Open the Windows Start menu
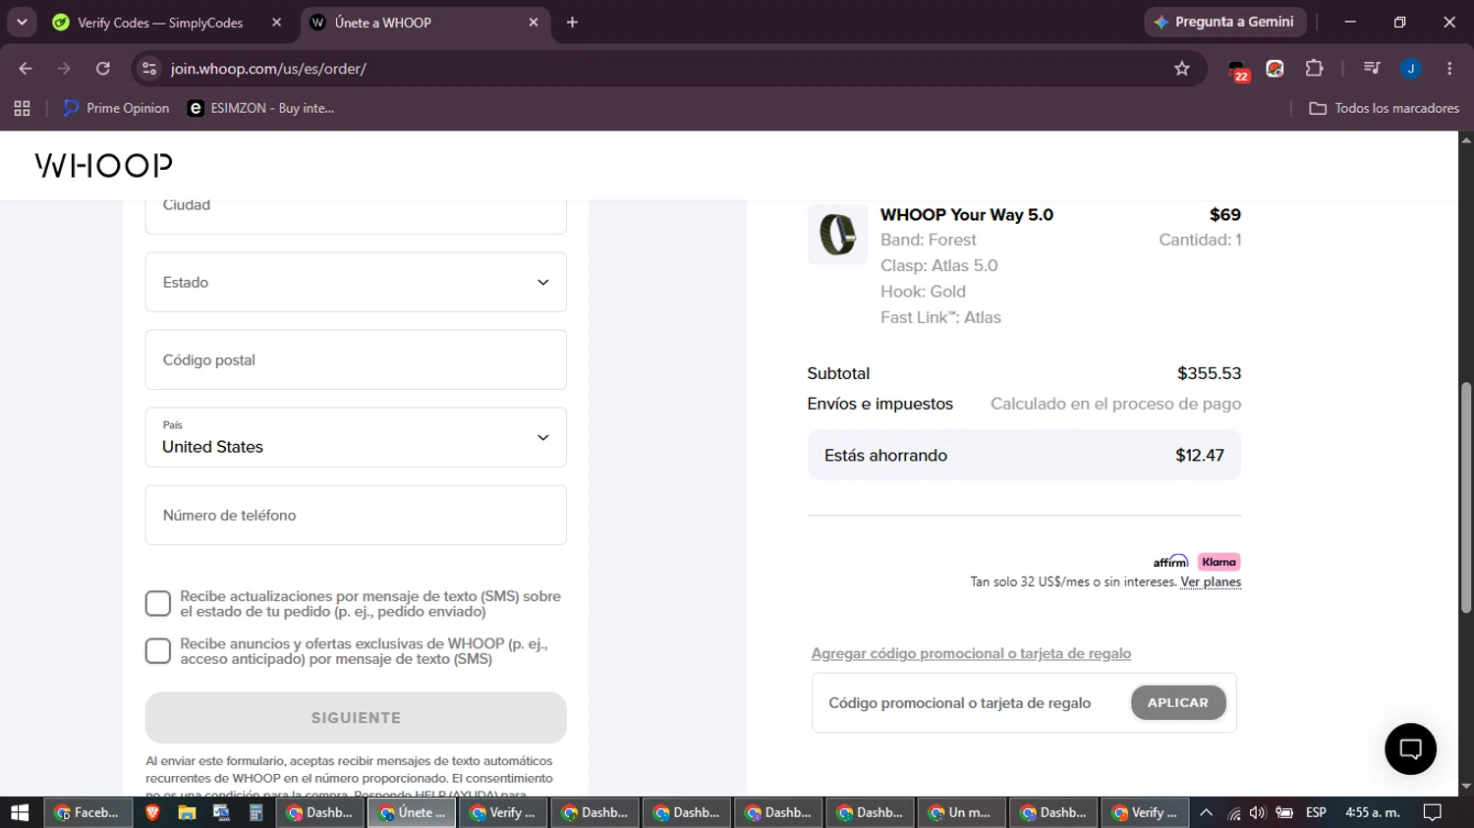Image resolution: width=1474 pixels, height=828 pixels. (x=20, y=812)
